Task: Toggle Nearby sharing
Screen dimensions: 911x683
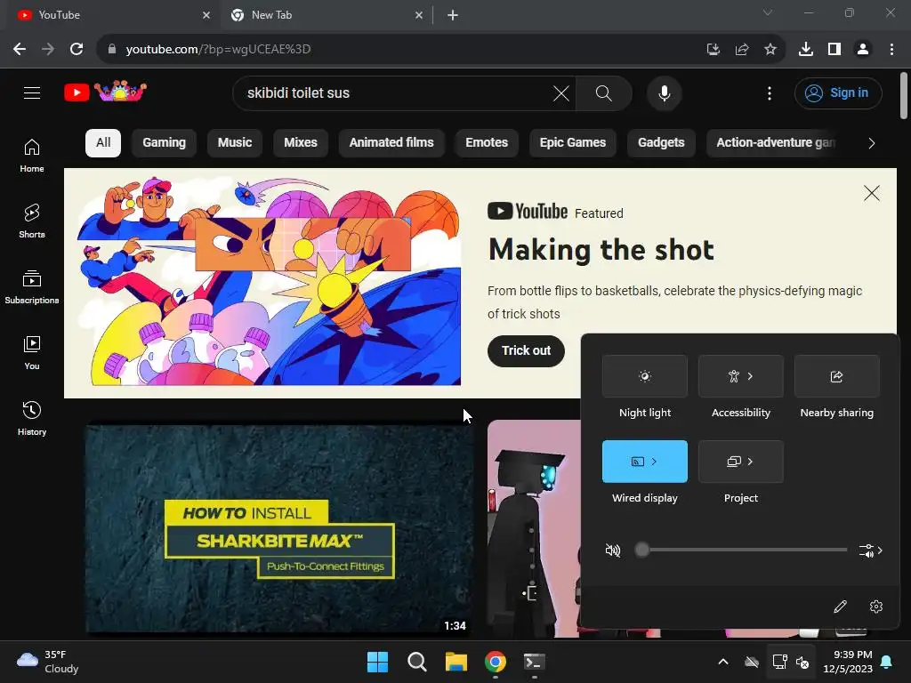Action: pos(836,376)
